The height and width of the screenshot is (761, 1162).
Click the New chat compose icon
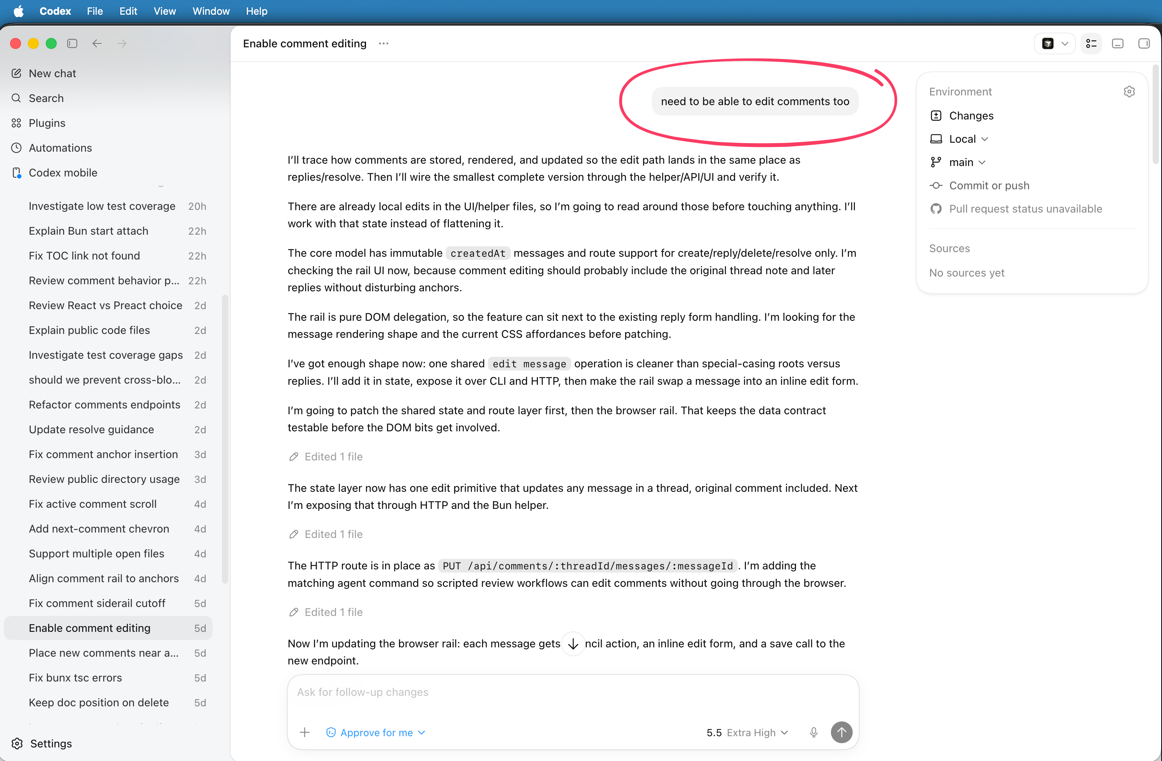click(17, 73)
